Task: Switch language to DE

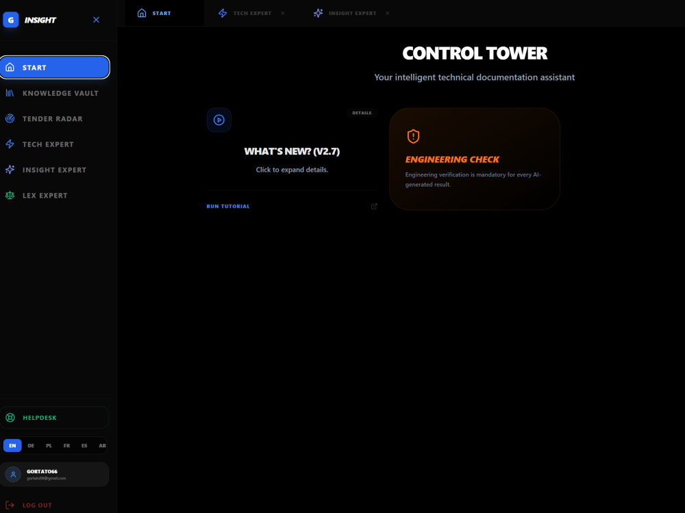Action: (x=31, y=445)
